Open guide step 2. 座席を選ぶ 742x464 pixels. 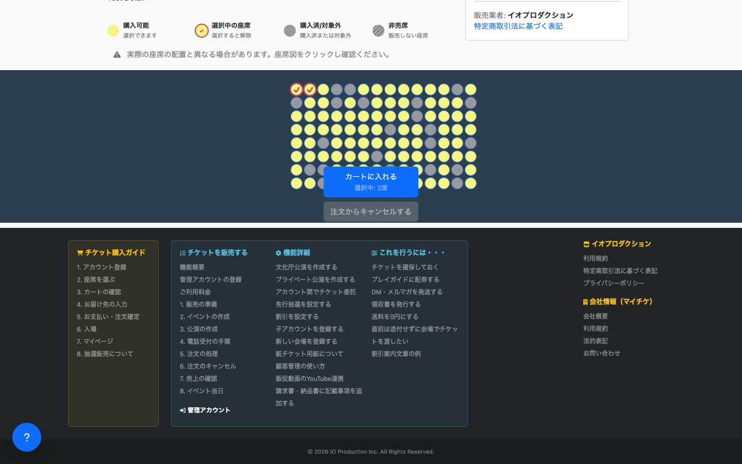click(96, 279)
